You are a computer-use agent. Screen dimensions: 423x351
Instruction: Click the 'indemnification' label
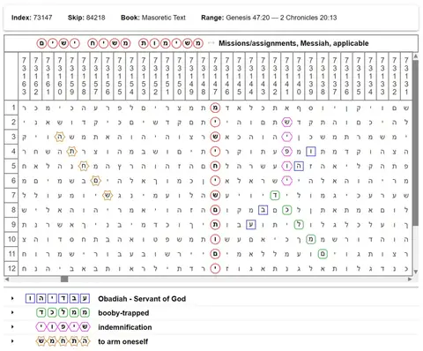[125, 327]
